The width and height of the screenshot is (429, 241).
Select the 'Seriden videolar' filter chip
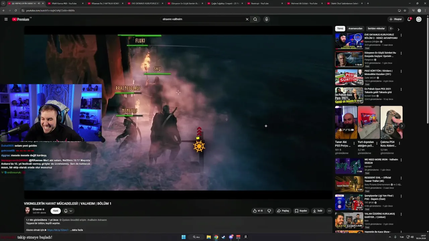376,28
